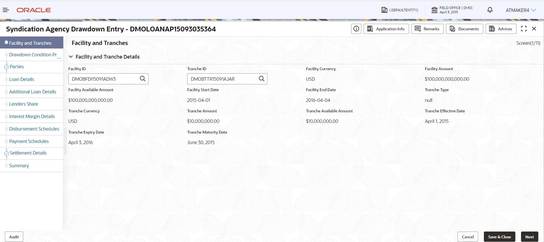Viewport: 544px width, 242px height.
Task: Click the Facility Amount value $100,000,000,000.00
Action: click(x=447, y=79)
